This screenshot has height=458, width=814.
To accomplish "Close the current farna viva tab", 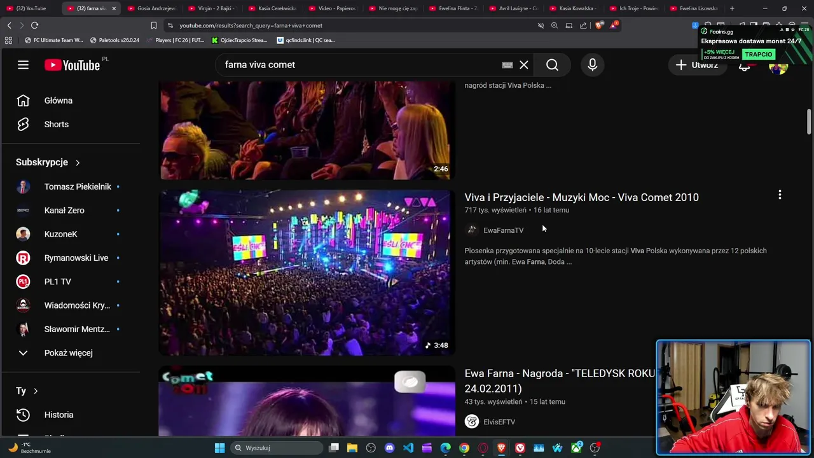I will click(114, 8).
